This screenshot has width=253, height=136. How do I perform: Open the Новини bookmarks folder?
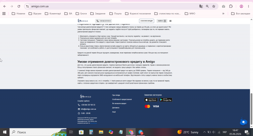coord(18,14)
